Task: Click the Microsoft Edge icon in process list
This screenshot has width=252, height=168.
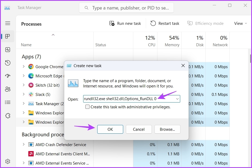Action: click(31, 76)
